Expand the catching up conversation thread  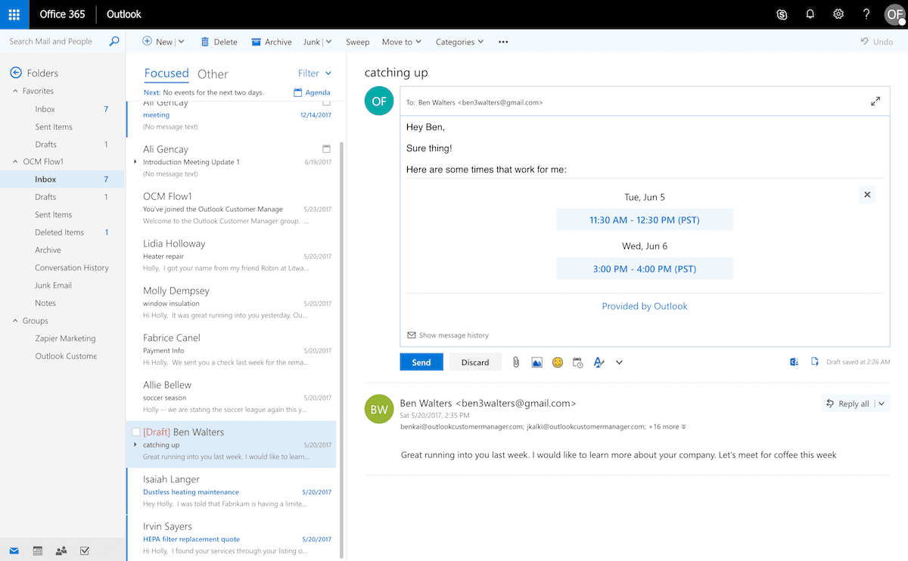point(135,444)
